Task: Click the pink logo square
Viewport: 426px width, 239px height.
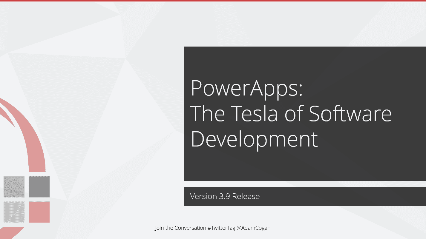Action: 39,212
